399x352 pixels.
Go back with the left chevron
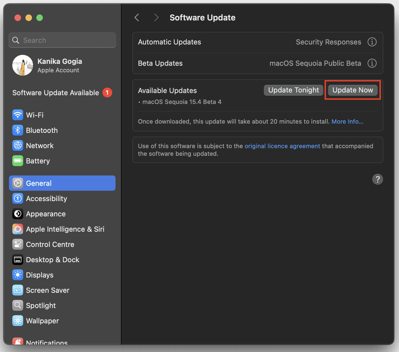[137, 17]
